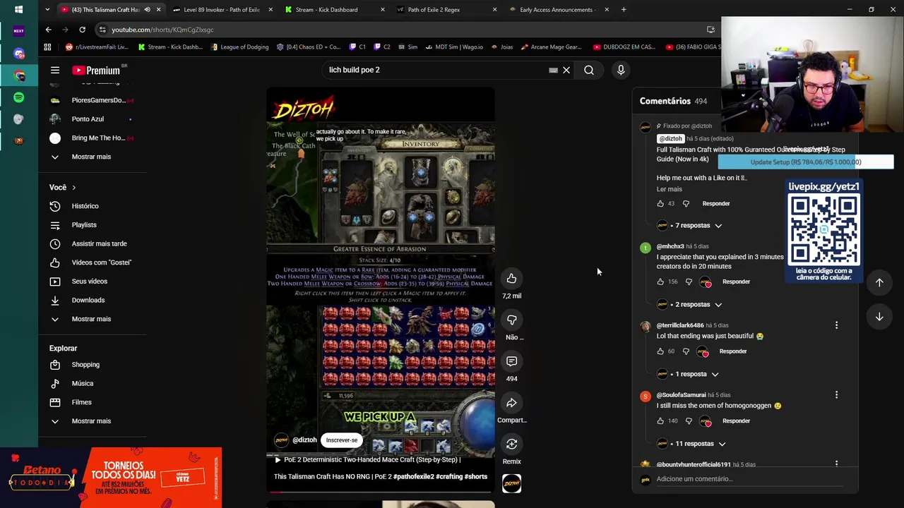
Task: Open a new browser tab
Action: 624,10
